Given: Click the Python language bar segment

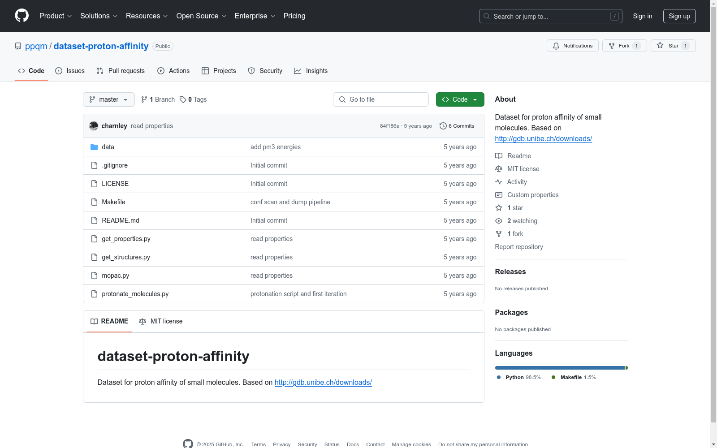Looking at the screenshot, I should pyautogui.click(x=560, y=368).
